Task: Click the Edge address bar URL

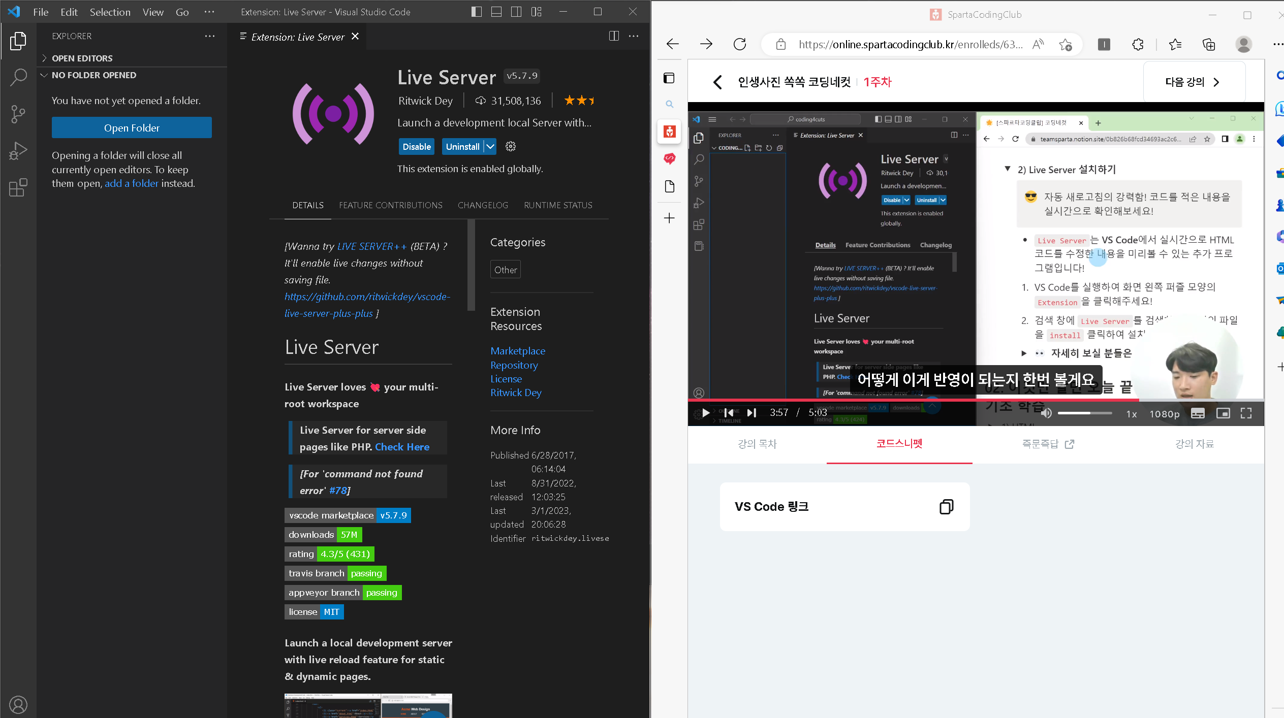Action: [x=911, y=45]
